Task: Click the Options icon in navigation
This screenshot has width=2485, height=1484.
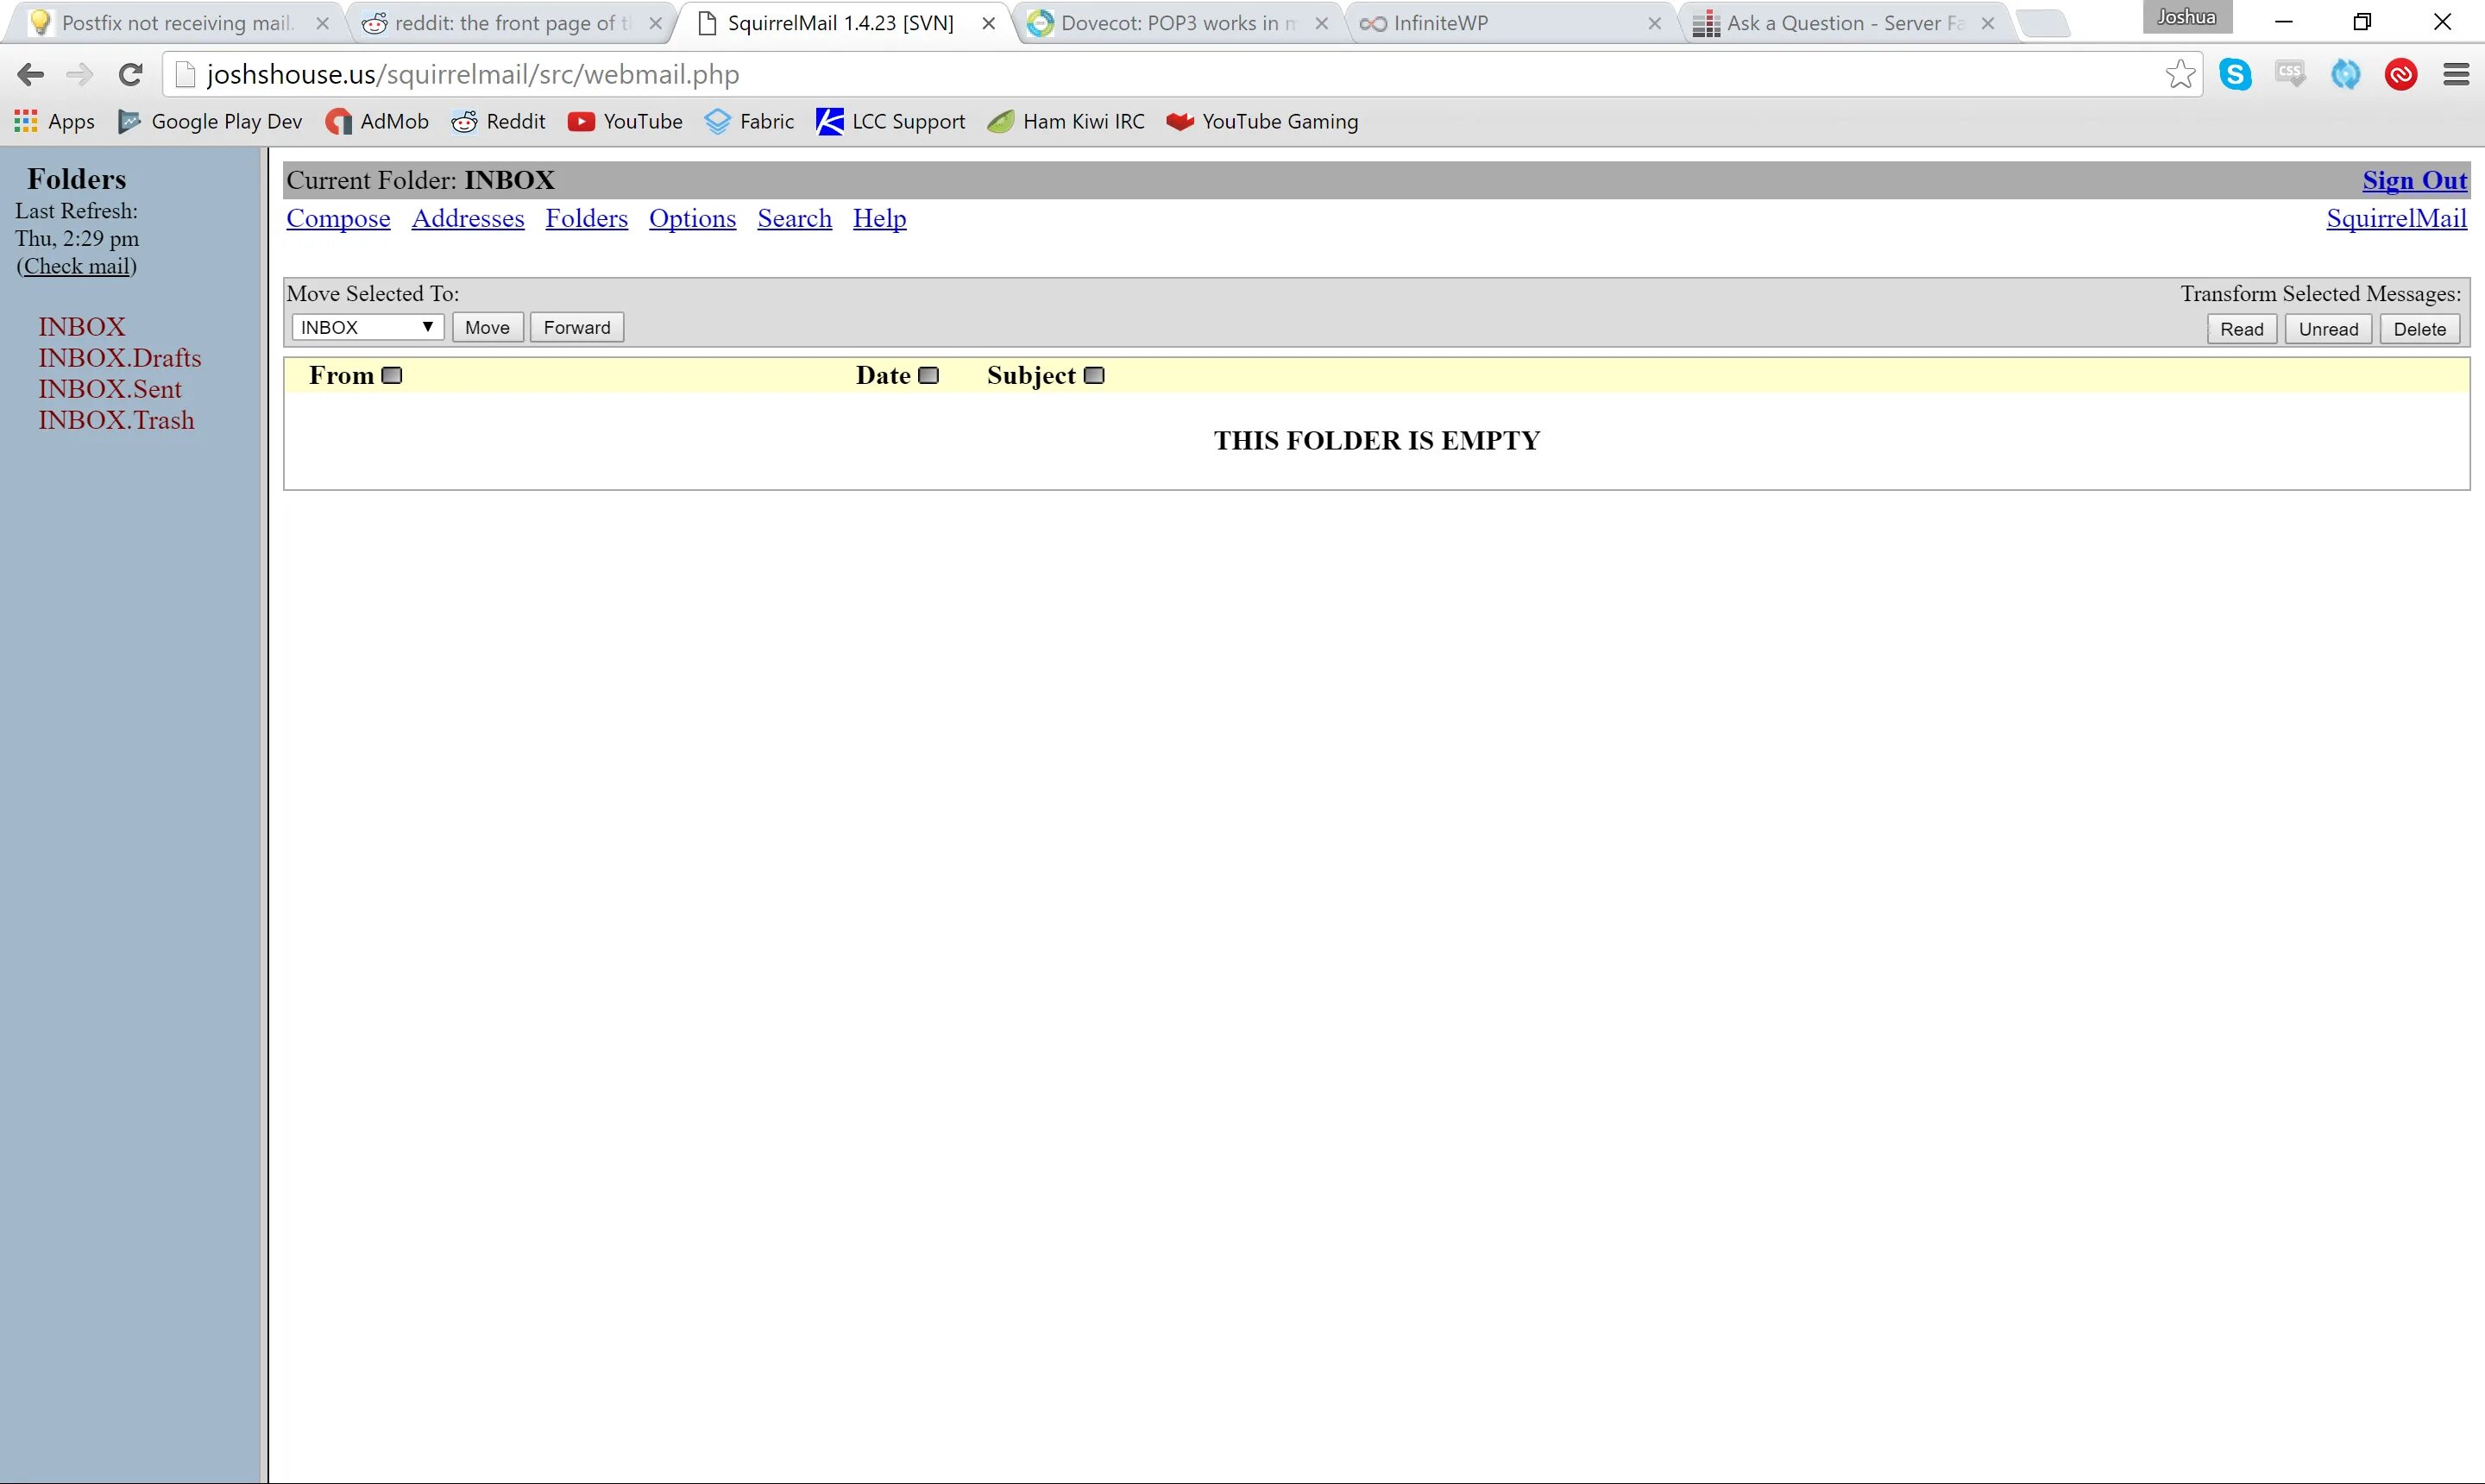Action: coord(692,217)
